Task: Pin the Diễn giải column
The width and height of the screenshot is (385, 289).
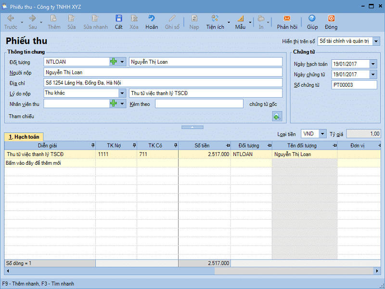Action: 93,145
